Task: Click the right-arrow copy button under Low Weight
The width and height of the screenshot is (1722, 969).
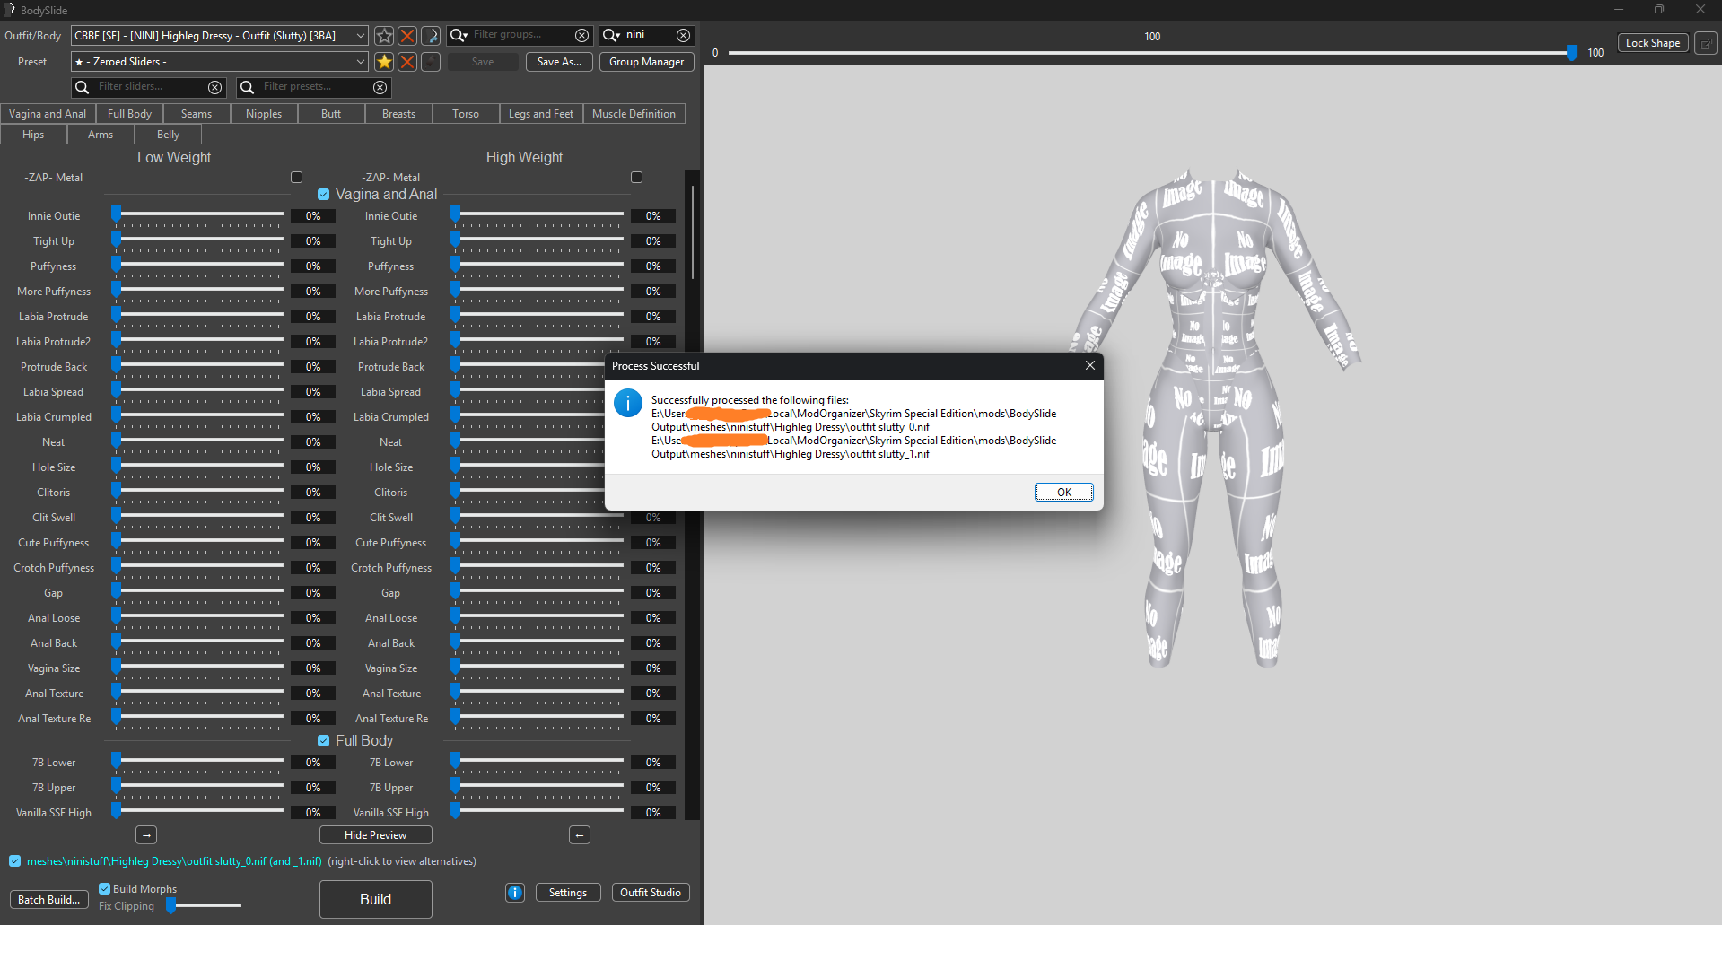Action: [146, 835]
